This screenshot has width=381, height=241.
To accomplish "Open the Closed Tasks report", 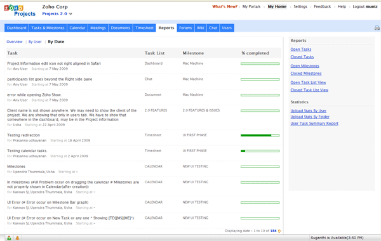I will click(x=302, y=57).
